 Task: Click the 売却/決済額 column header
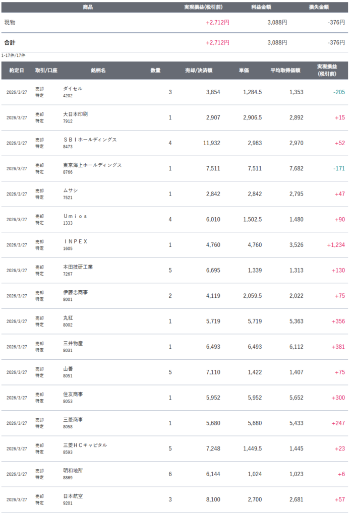[x=198, y=71]
